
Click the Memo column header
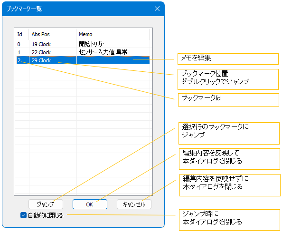pyautogui.click(x=113, y=34)
